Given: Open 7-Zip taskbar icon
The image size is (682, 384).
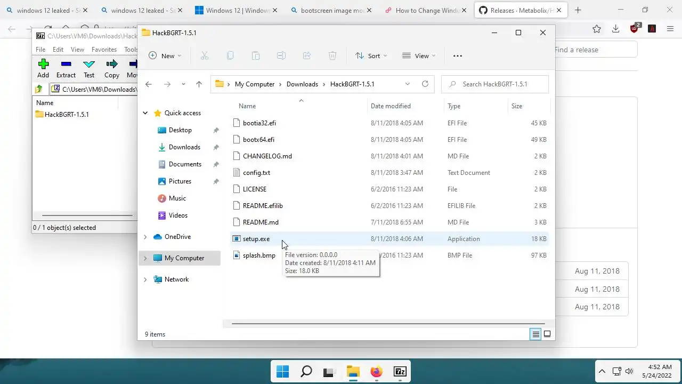Looking at the screenshot, I should [x=400, y=372].
